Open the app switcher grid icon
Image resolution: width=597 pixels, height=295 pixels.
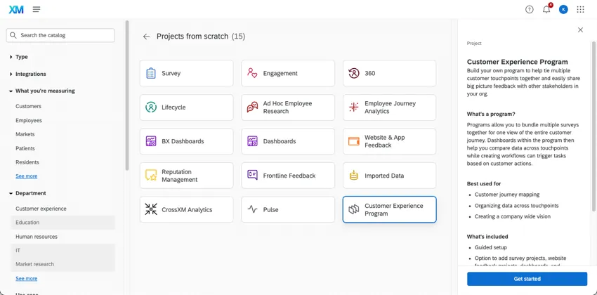click(580, 9)
